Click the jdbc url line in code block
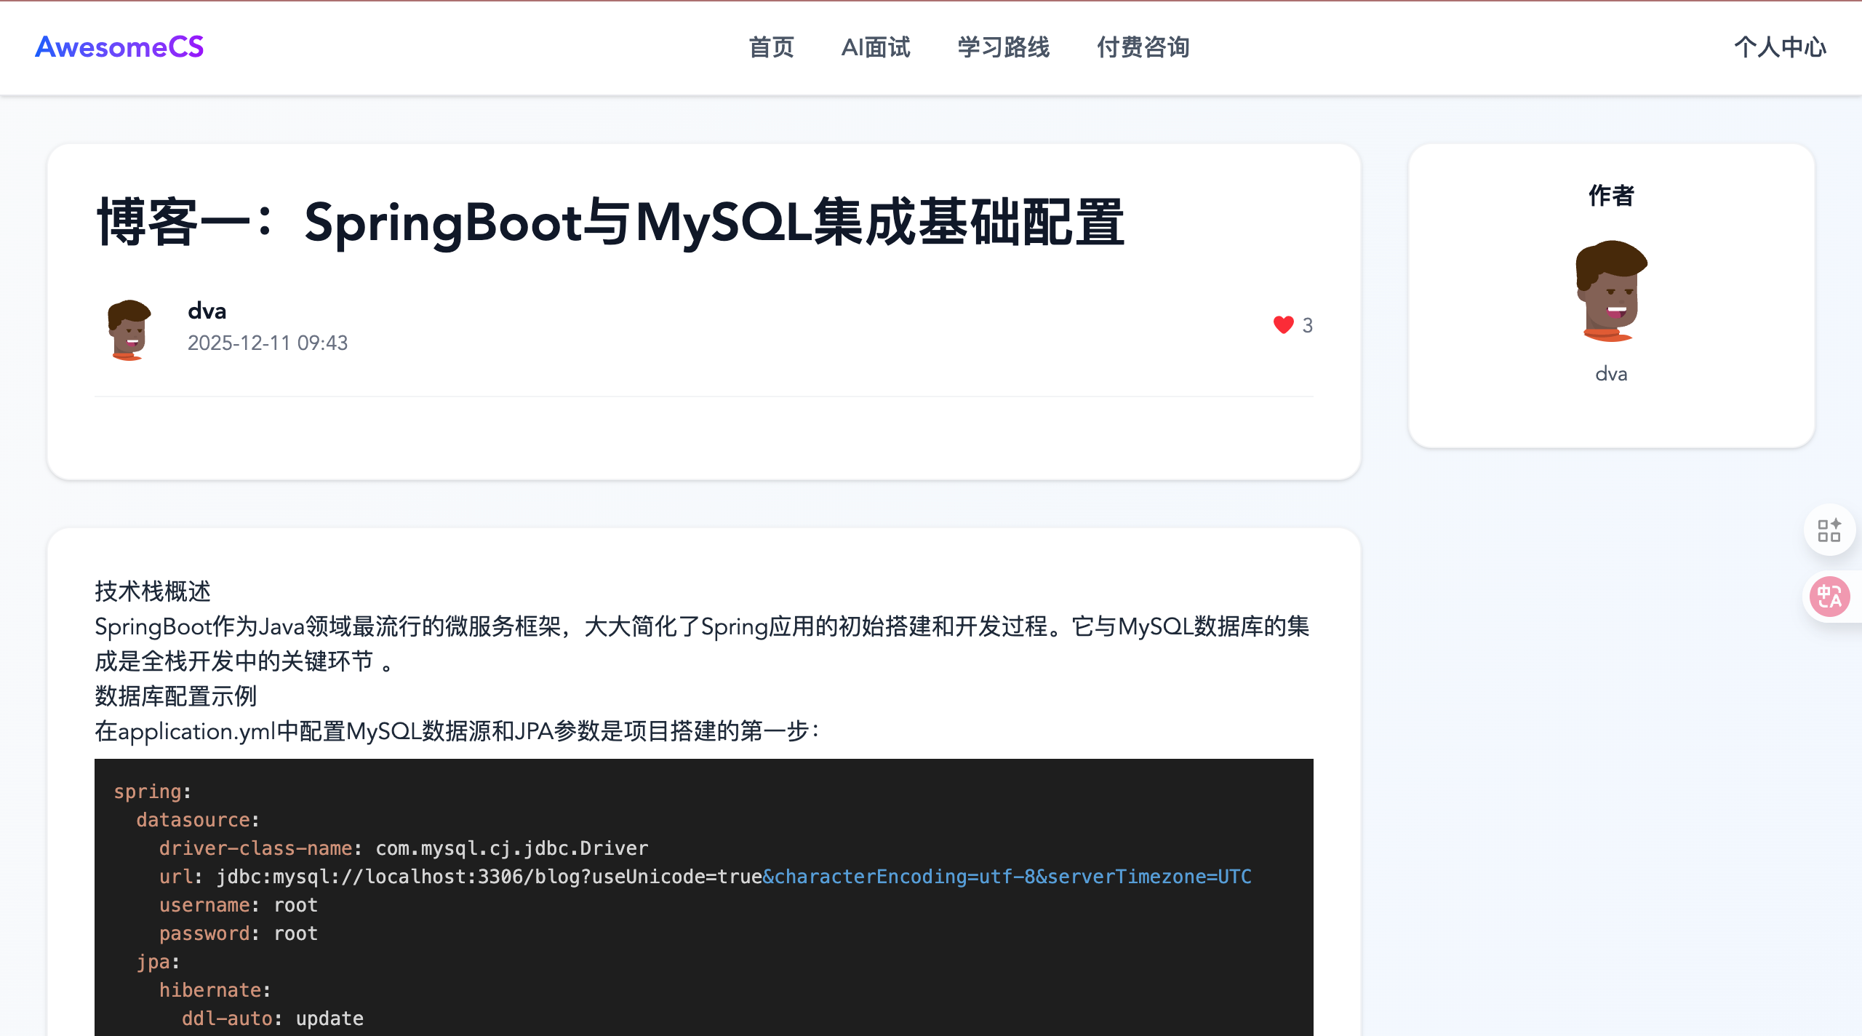The image size is (1862, 1036). point(704,877)
